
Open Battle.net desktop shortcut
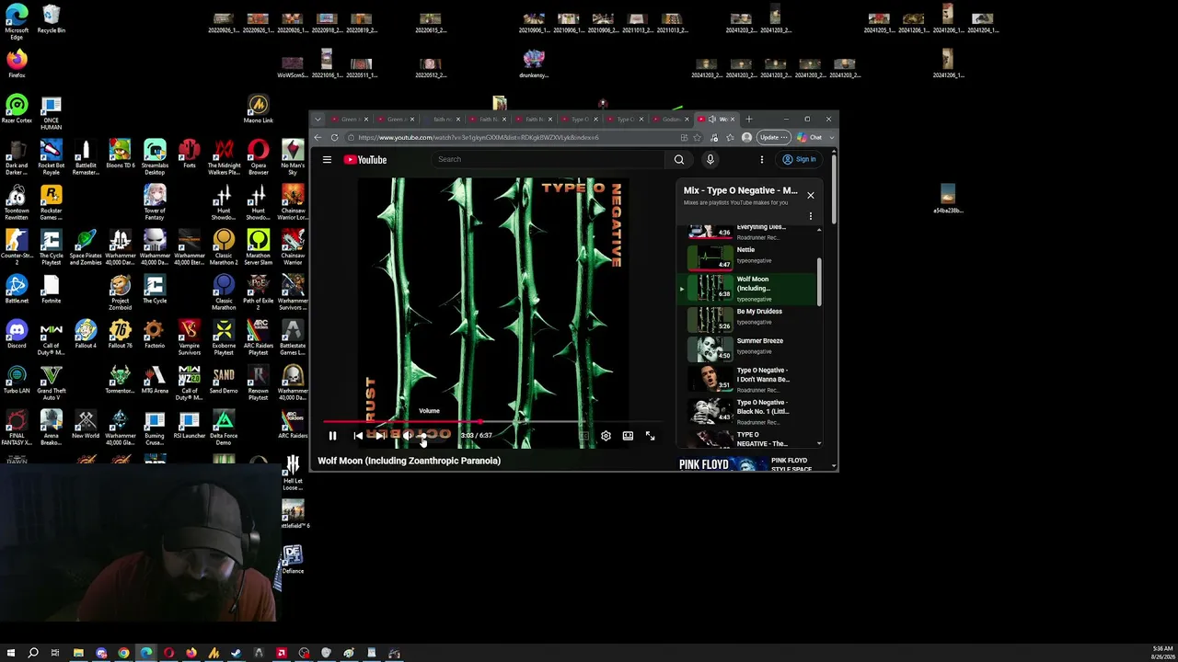17,290
